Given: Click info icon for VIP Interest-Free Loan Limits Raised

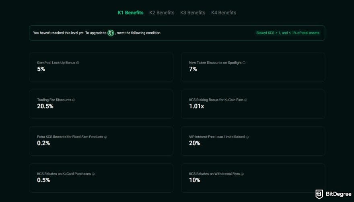Looking at the screenshot, I should click(247, 137).
